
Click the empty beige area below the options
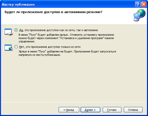[x=74, y=79]
